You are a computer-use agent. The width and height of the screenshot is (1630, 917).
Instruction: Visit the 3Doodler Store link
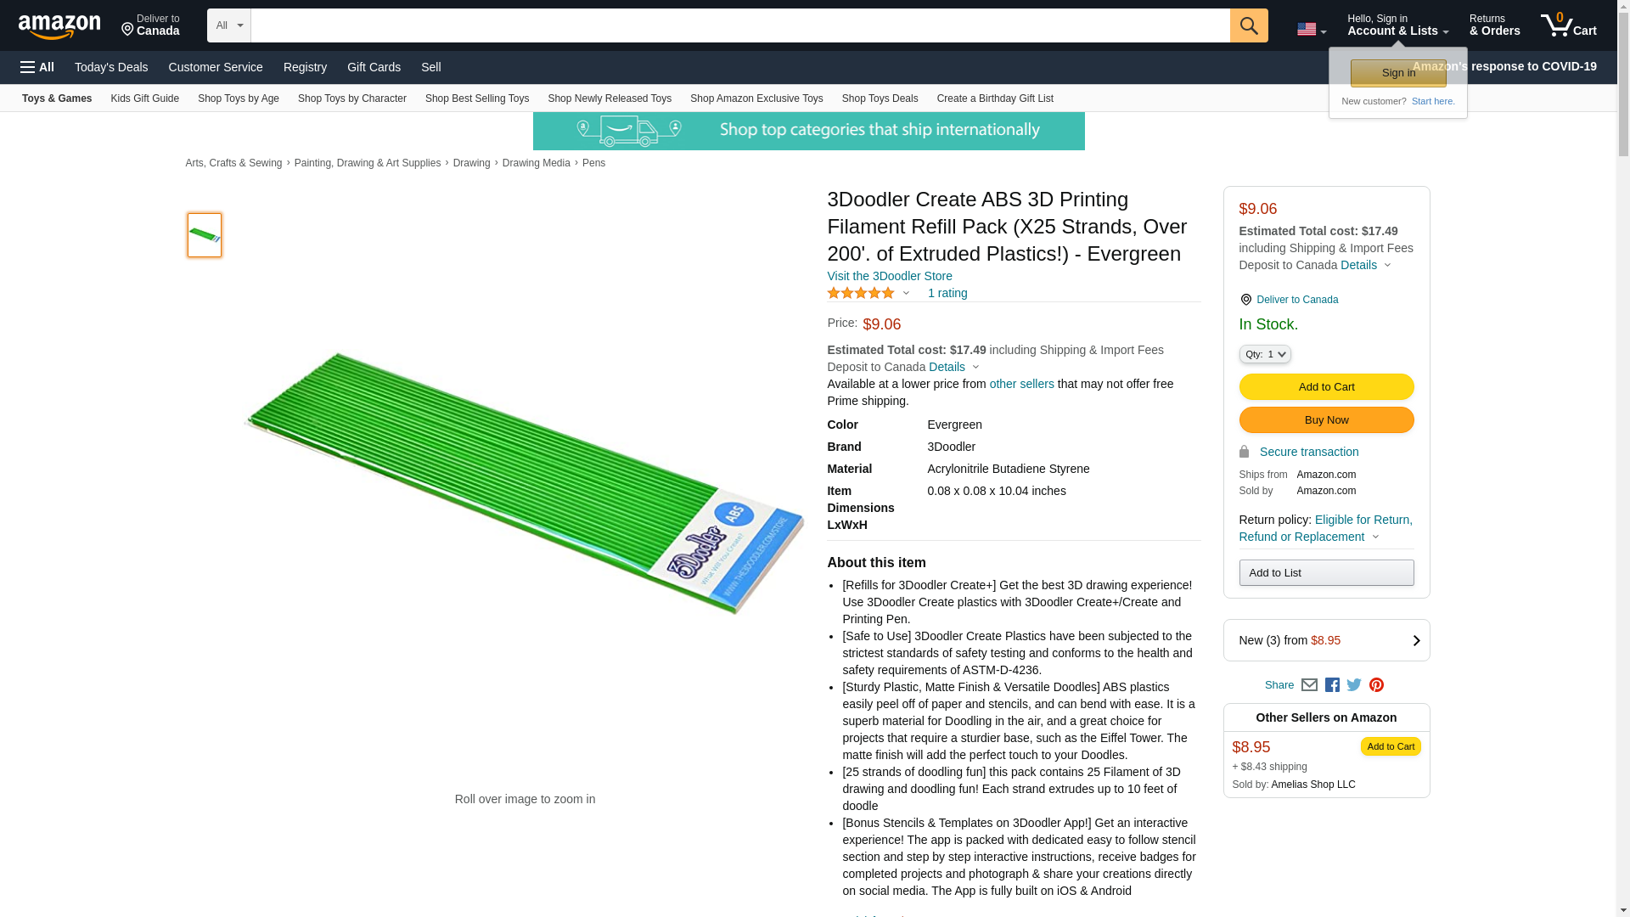(x=889, y=276)
